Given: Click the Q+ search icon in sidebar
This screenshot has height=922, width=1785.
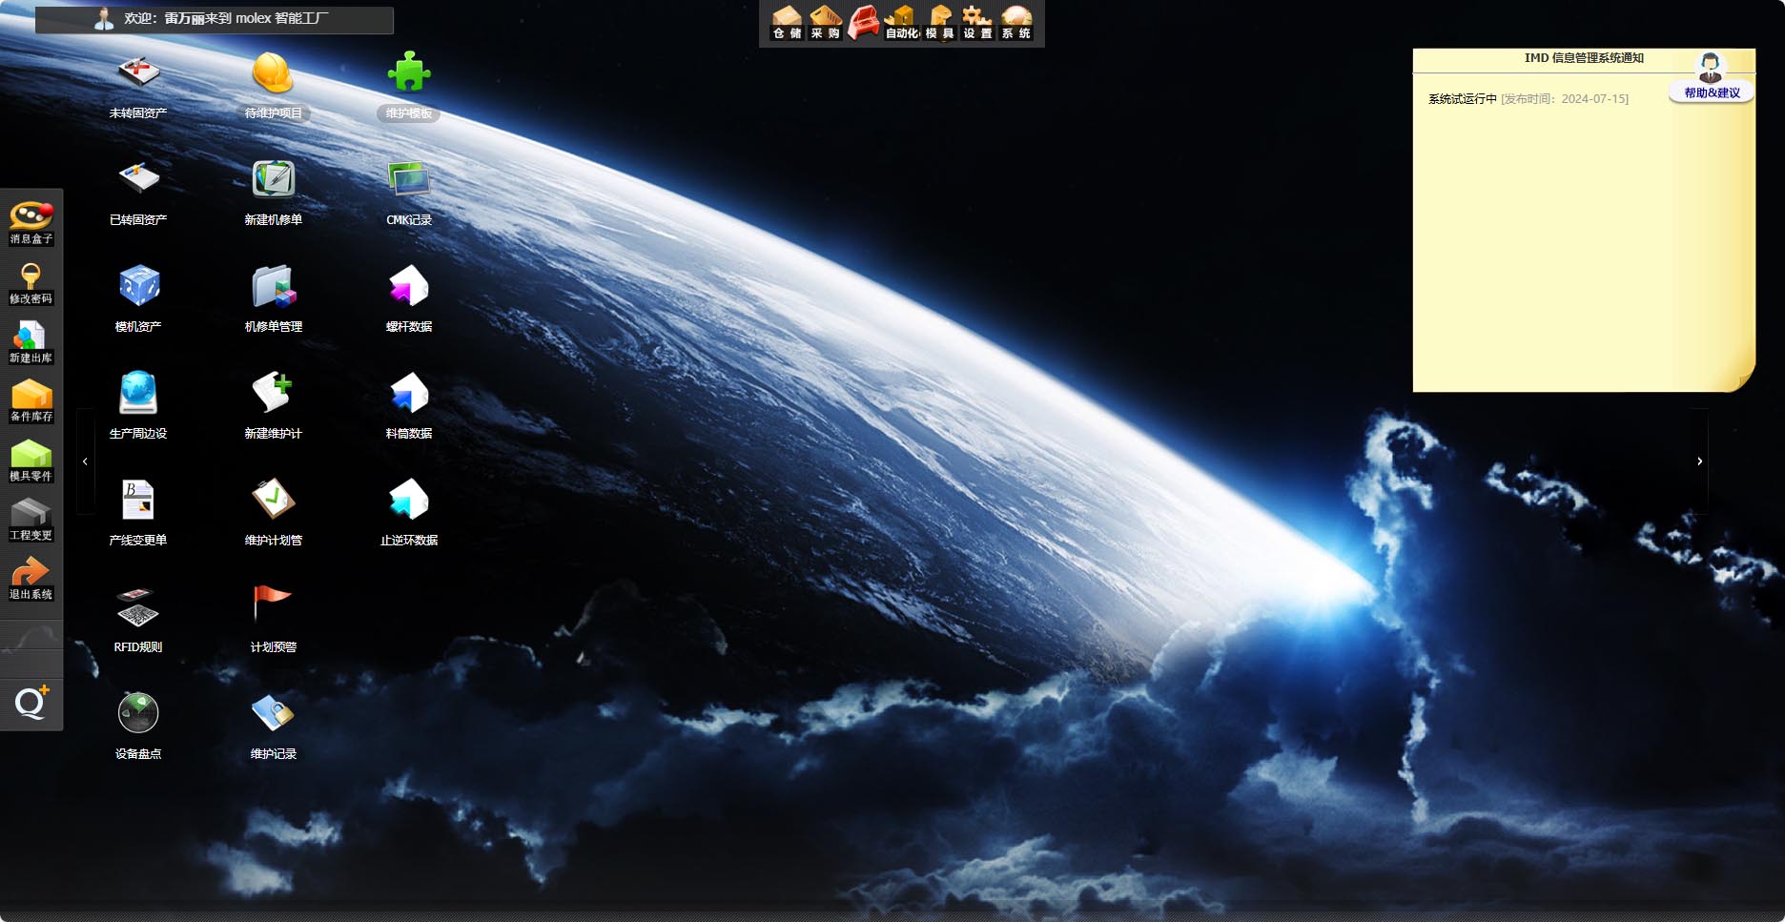Looking at the screenshot, I should click(31, 703).
